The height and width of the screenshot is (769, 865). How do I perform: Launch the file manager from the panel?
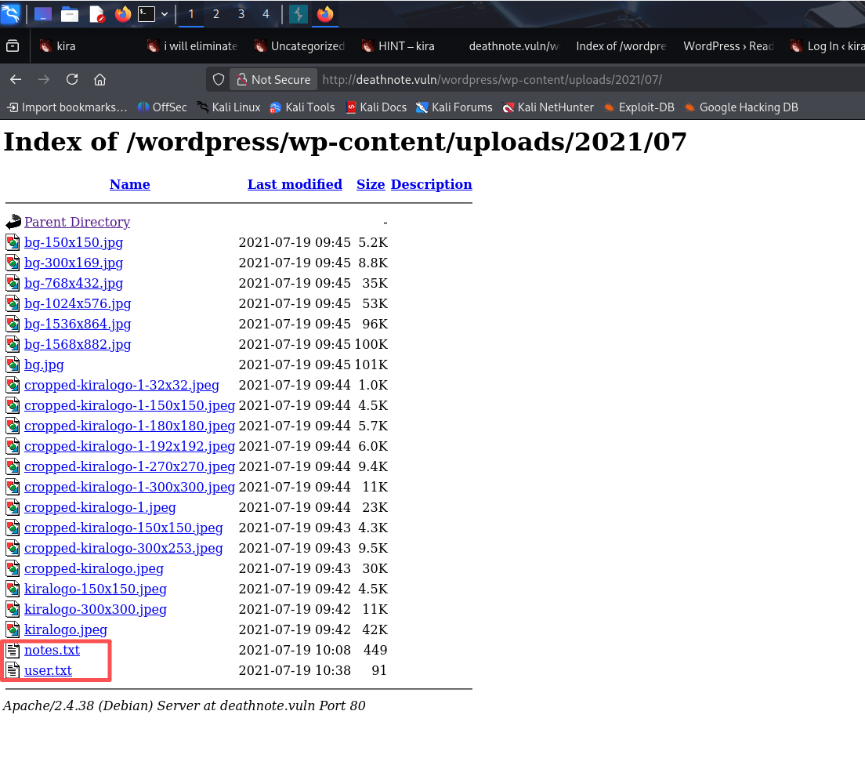[70, 14]
